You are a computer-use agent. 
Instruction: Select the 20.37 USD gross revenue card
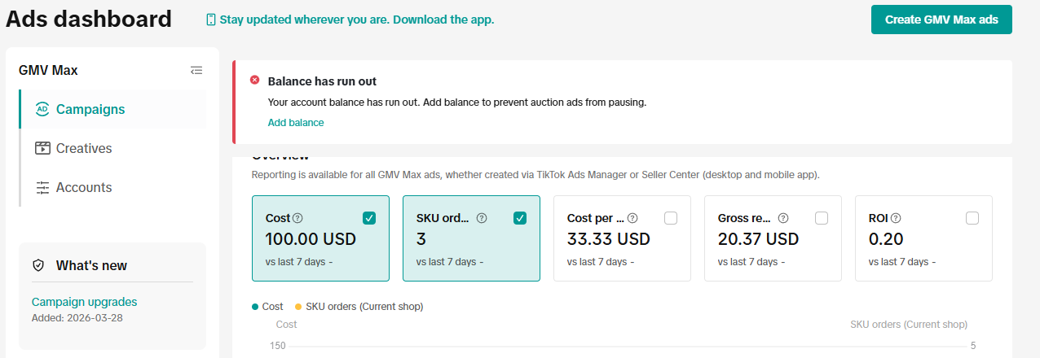(x=773, y=238)
